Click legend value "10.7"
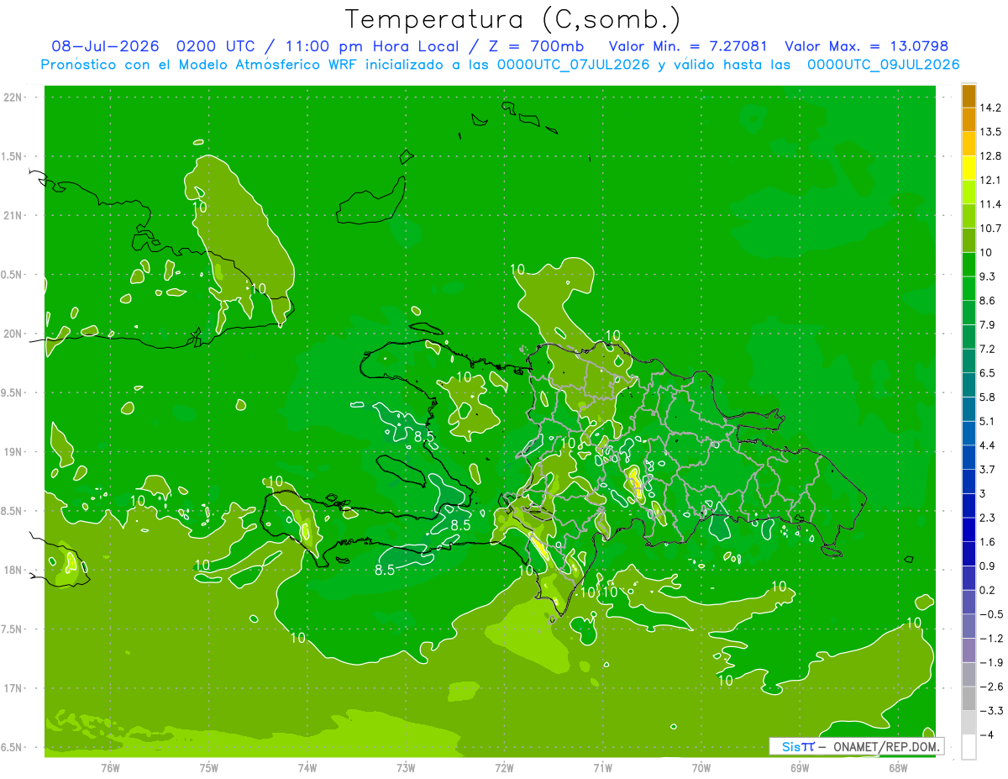The width and height of the screenshot is (1008, 779). [990, 228]
